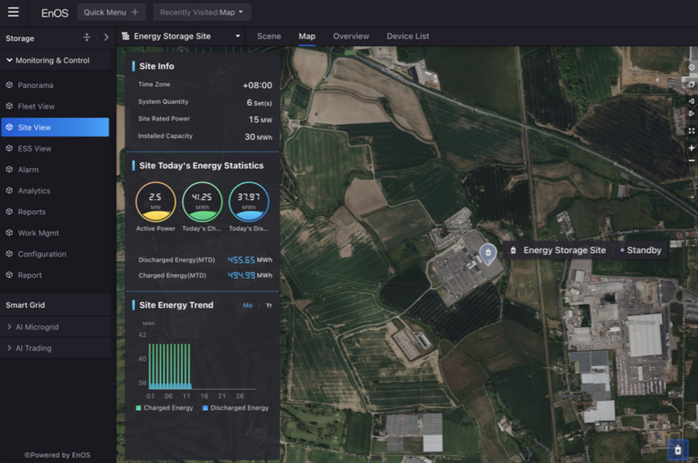Switch to the Overview tab
698x463 pixels.
click(x=350, y=36)
